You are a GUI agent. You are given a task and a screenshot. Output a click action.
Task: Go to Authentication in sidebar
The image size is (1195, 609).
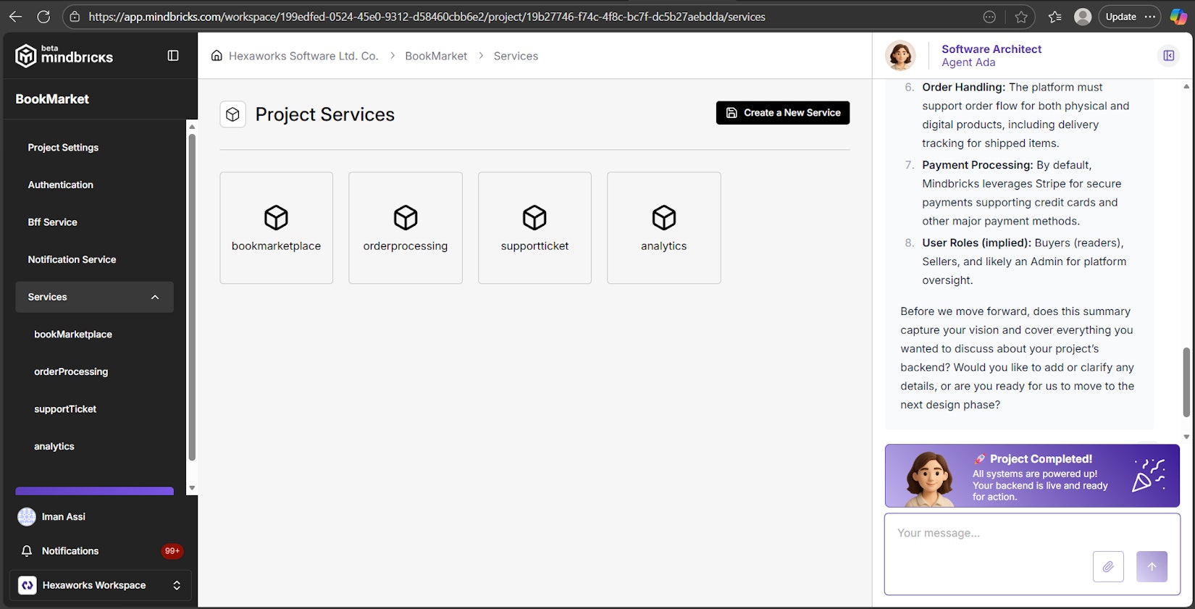pos(60,185)
